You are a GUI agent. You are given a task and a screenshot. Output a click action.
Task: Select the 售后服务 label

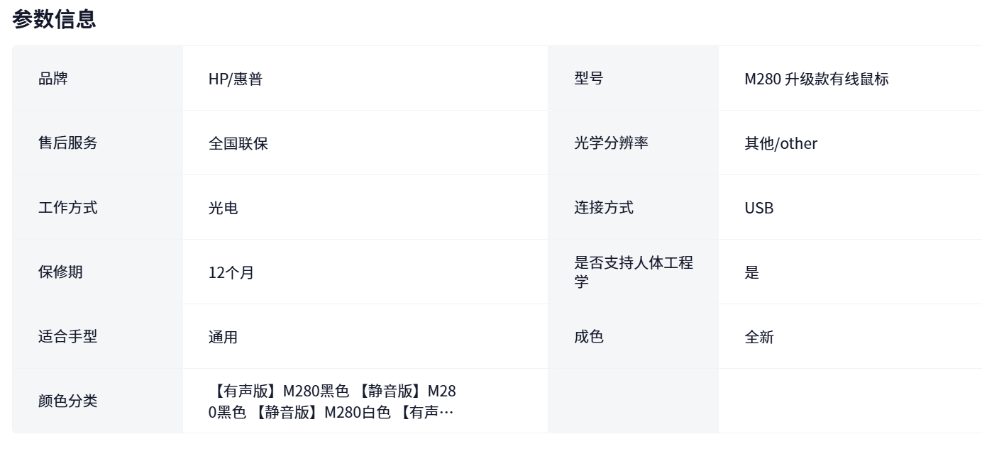click(67, 143)
